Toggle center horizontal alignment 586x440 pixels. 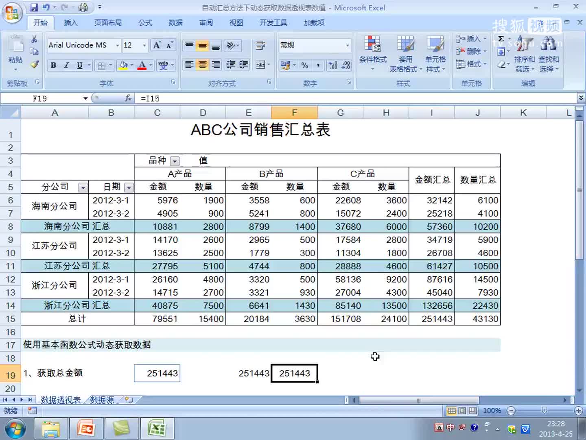202,65
